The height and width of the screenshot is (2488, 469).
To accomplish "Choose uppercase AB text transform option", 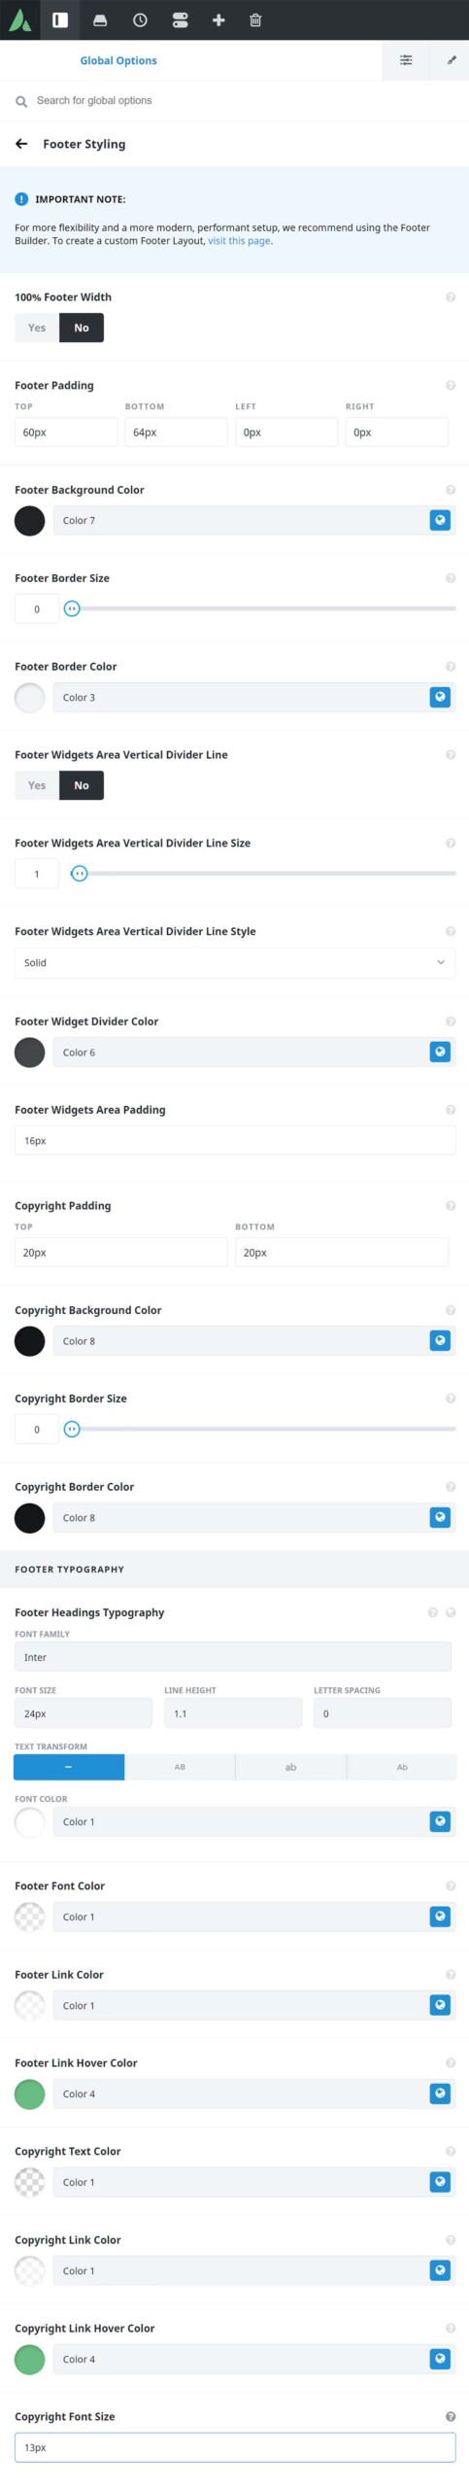I will click(180, 1767).
